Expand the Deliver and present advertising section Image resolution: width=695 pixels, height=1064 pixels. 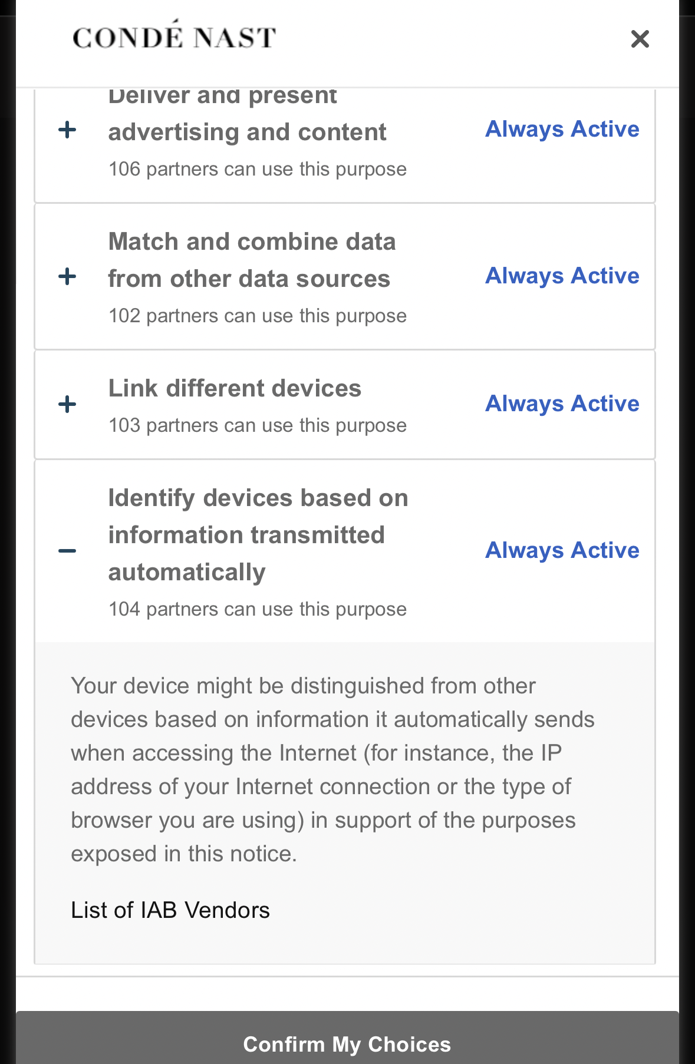(68, 130)
